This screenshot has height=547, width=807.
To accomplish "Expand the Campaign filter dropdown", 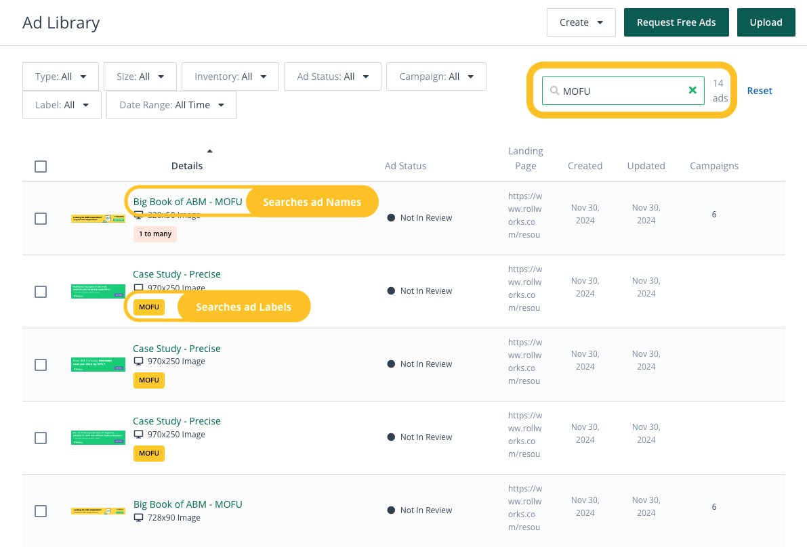I will [436, 76].
